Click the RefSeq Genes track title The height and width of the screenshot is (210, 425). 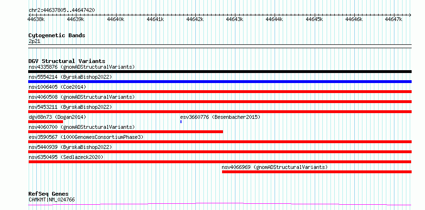(49, 194)
